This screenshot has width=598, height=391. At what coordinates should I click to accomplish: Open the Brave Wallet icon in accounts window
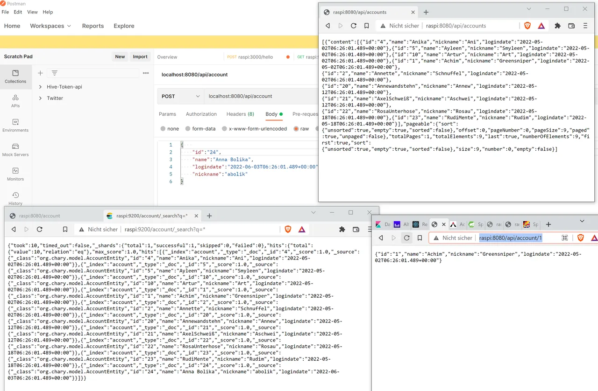click(x=571, y=26)
